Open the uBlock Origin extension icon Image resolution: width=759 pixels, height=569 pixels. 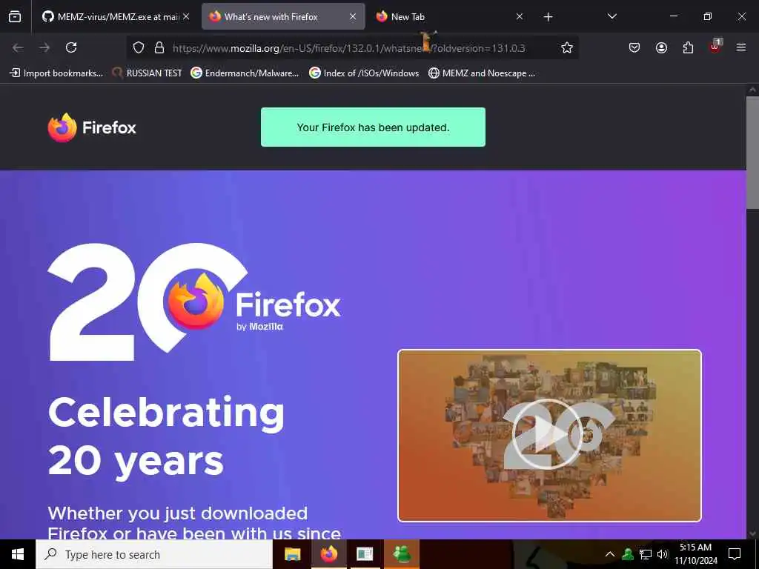pyautogui.click(x=715, y=47)
